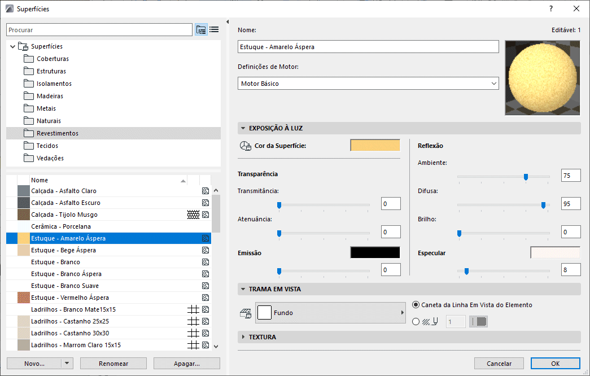Select the Revestimentos folder
The width and height of the screenshot is (590, 376).
click(113, 133)
